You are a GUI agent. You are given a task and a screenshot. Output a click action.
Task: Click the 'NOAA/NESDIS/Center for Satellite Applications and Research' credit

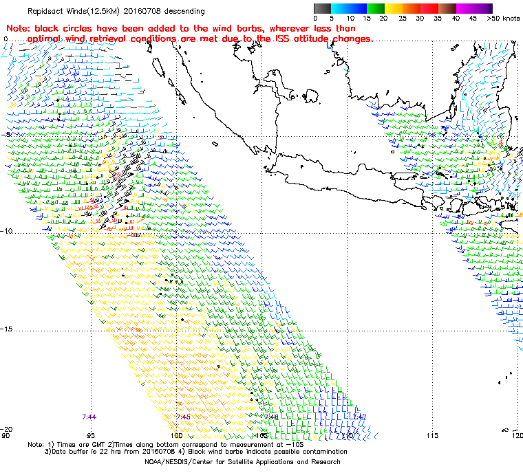(242, 462)
